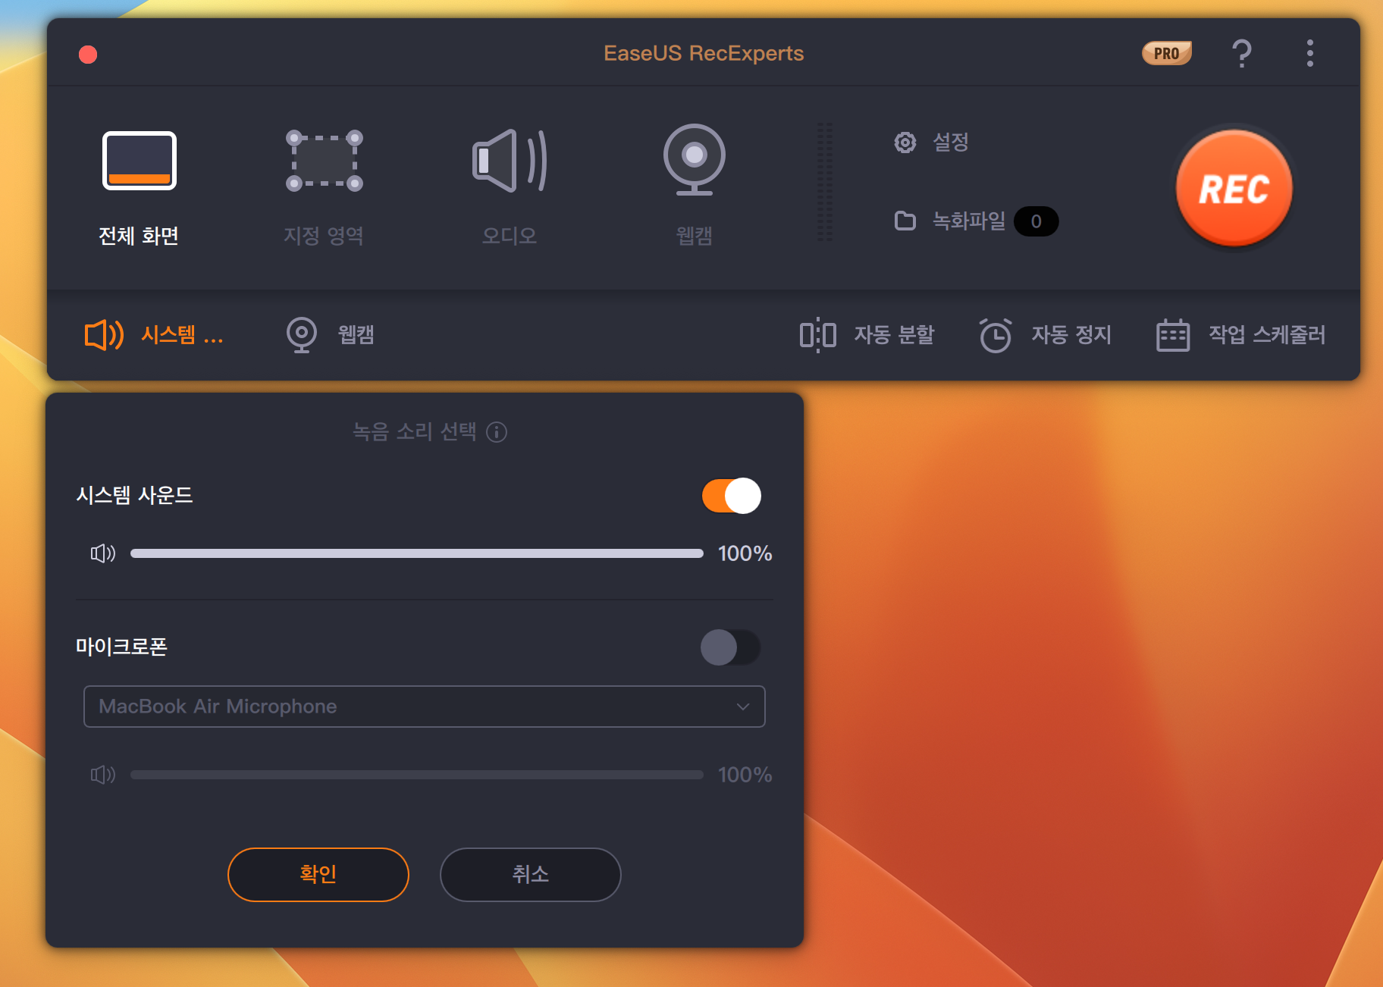This screenshot has width=1383, height=987.
Task: Click the system sound 100% value
Action: (x=745, y=553)
